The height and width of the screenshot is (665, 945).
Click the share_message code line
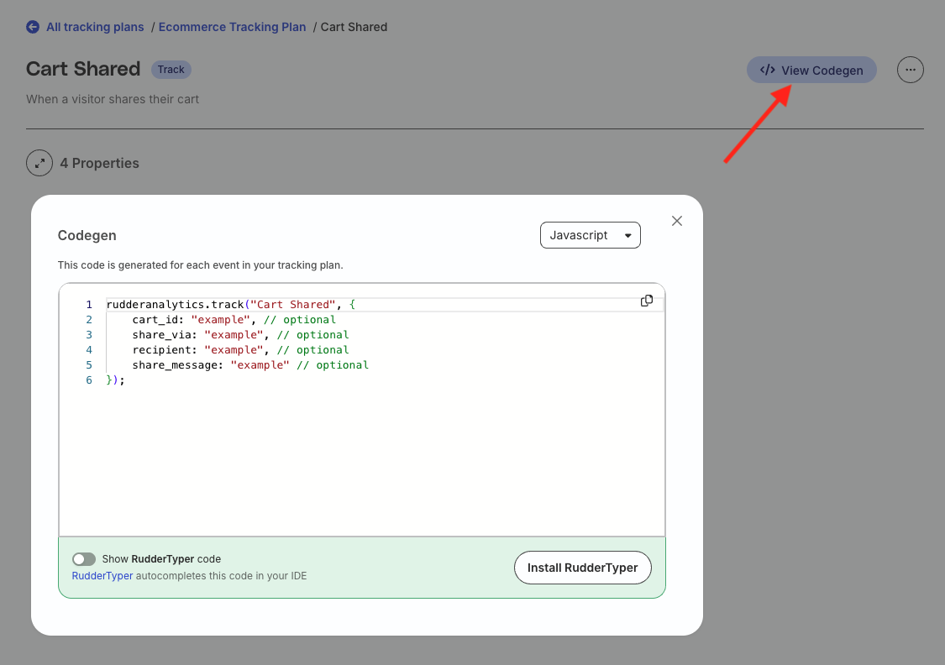[250, 365]
